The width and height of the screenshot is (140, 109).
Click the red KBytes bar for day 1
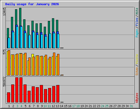coord(8,97)
